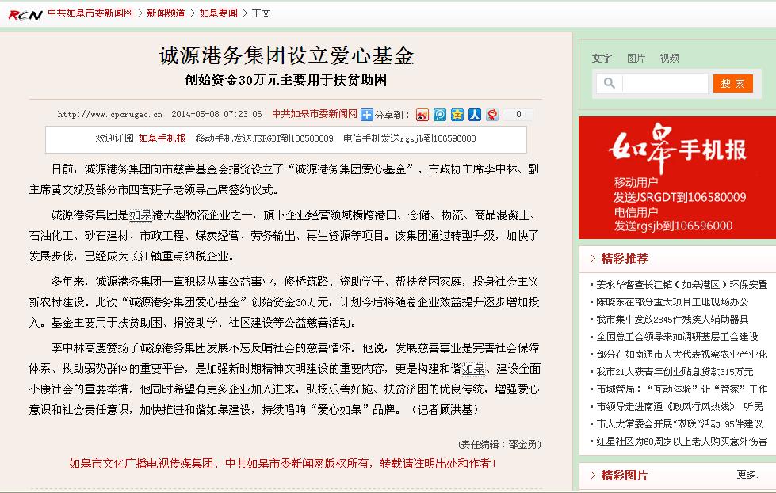Viewport: 776px width, 493px height.
Task: Open the blue plus share icon
Action: click(367, 115)
